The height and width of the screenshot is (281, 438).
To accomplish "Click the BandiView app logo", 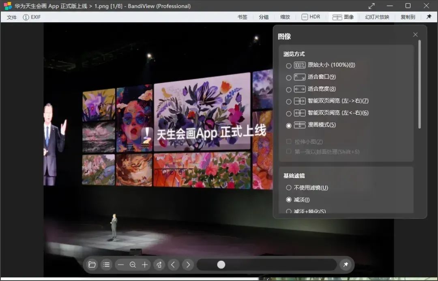I will tap(8, 6).
